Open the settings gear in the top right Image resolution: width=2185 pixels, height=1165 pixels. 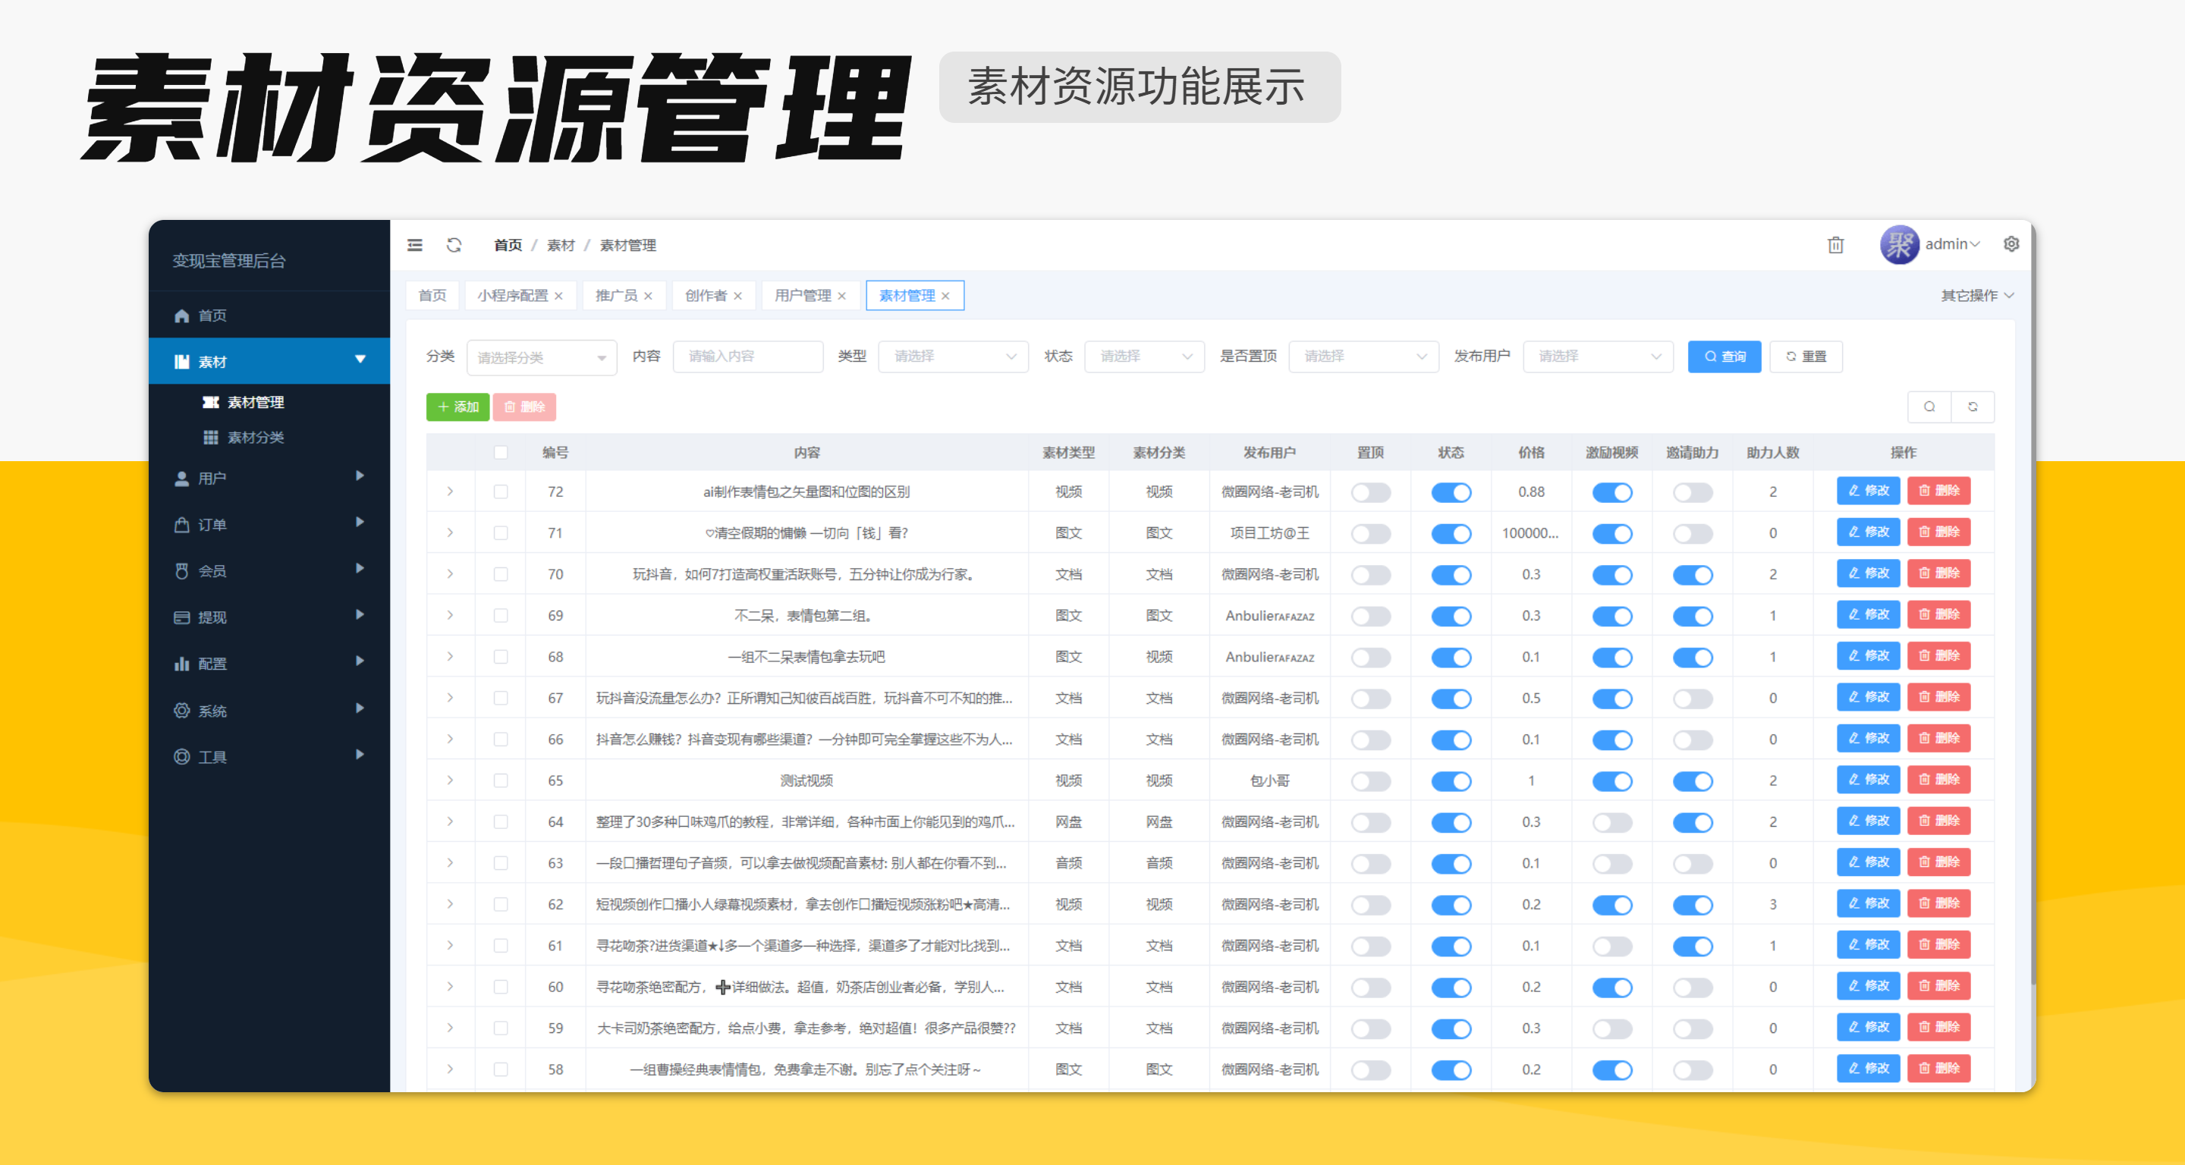(2011, 245)
